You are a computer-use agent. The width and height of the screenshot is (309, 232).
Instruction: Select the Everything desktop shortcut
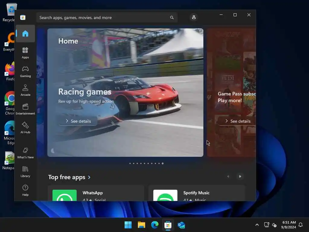[9, 42]
